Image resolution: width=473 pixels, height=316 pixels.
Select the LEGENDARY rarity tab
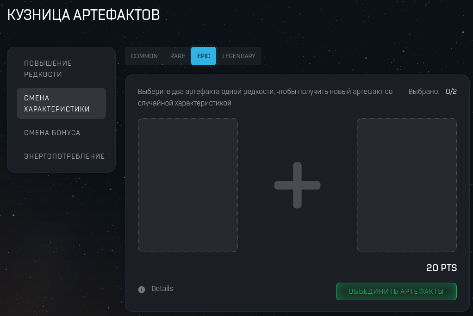(239, 56)
